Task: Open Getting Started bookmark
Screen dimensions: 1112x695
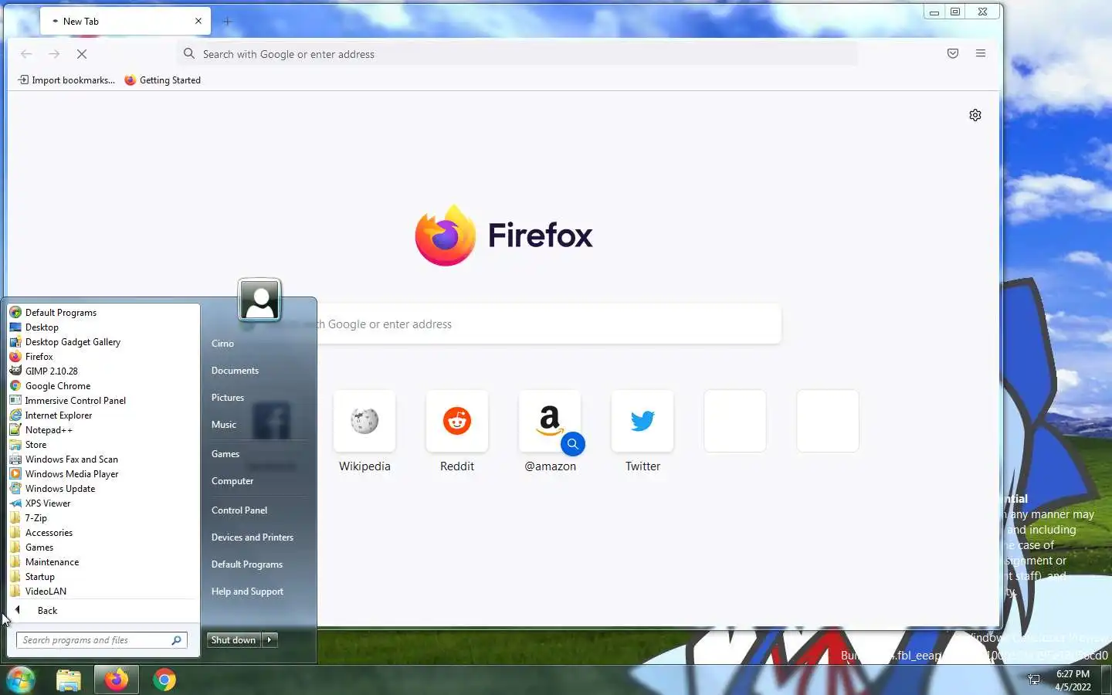Action: point(163,80)
